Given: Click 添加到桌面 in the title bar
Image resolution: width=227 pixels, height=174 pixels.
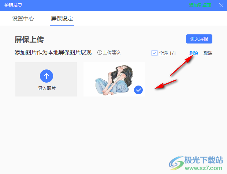Looking at the screenshot, I should [x=200, y=5].
